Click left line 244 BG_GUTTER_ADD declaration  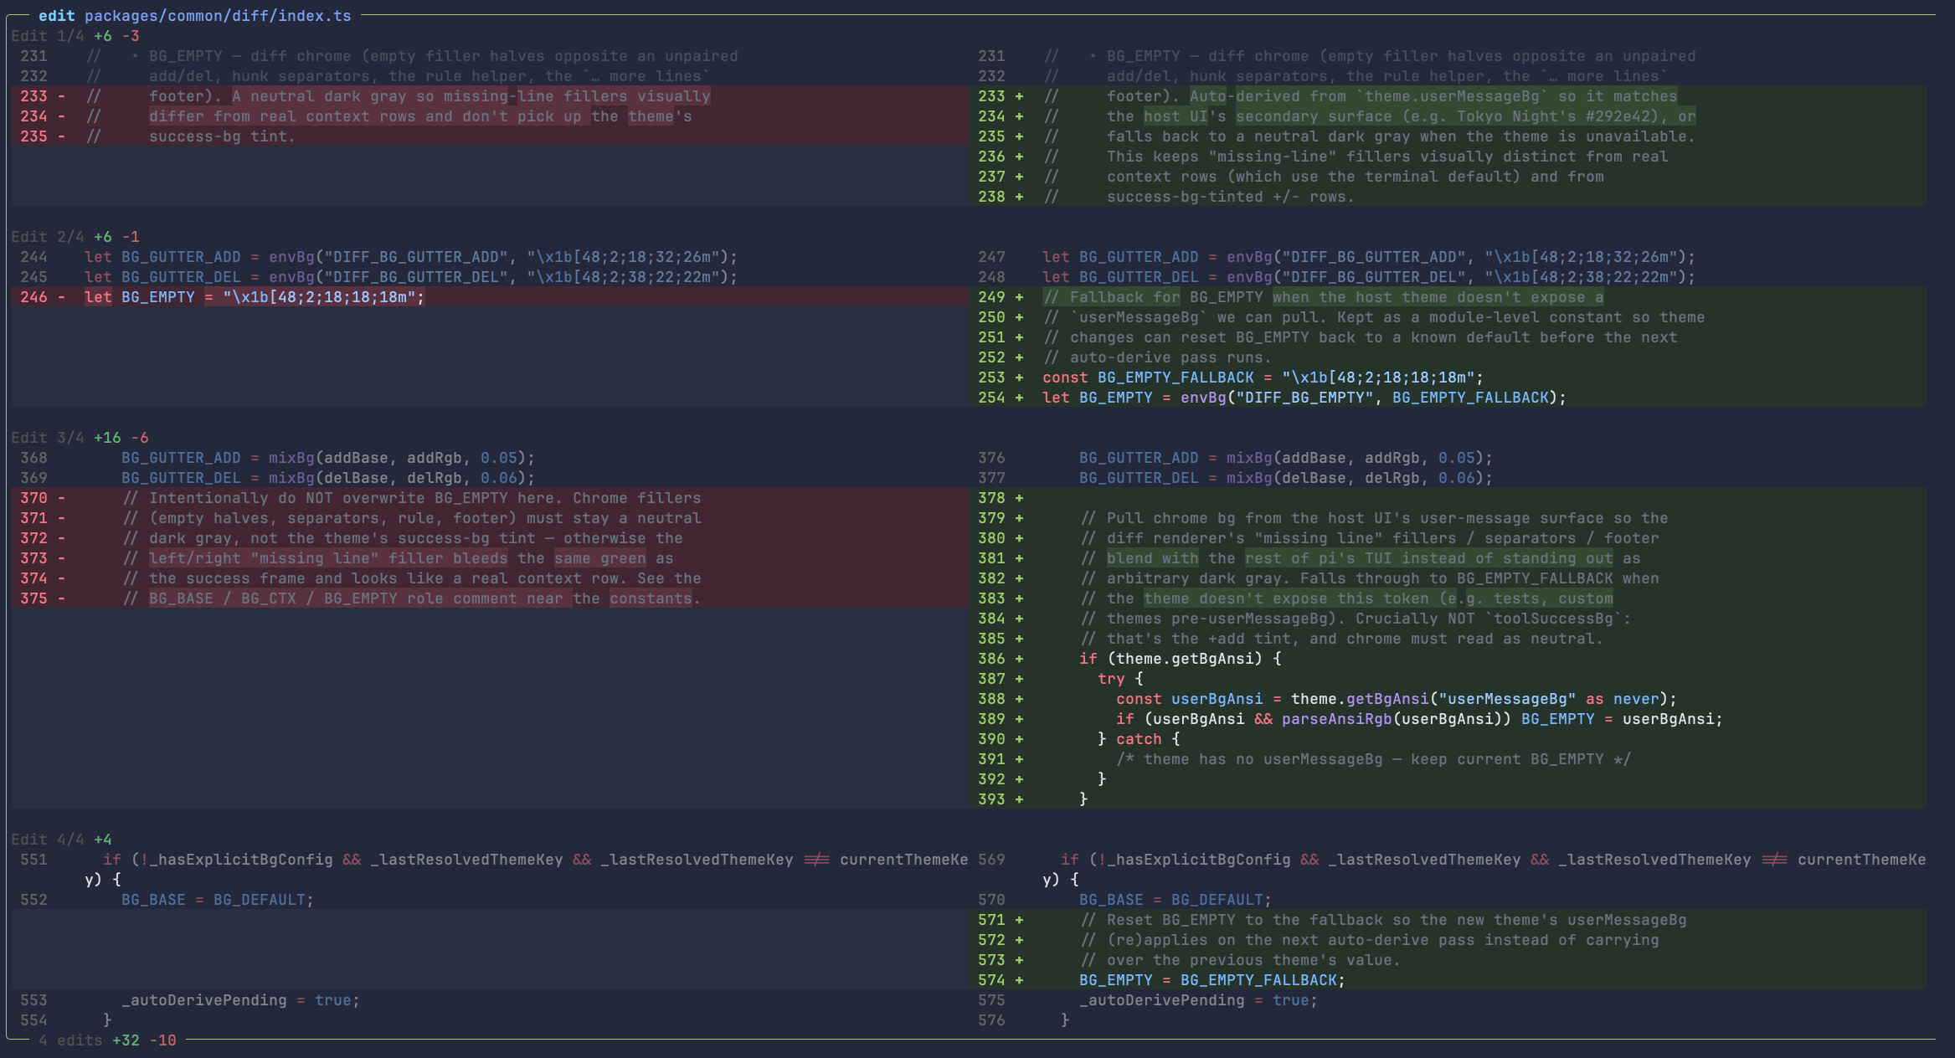point(411,257)
